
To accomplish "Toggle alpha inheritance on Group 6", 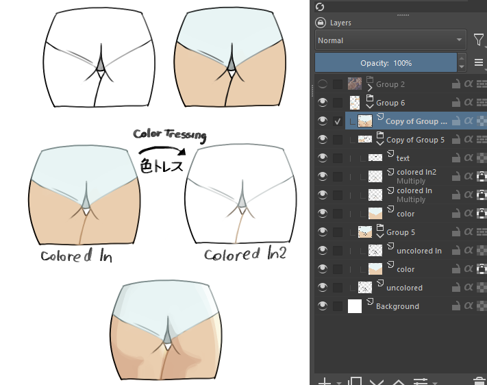I will [469, 102].
